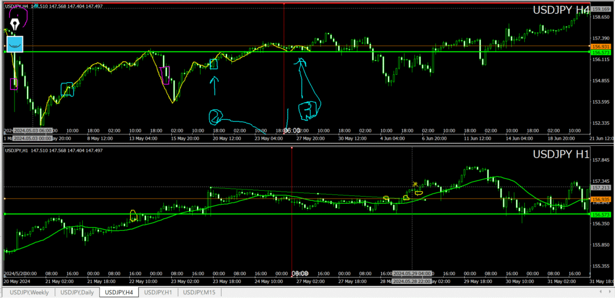Click the active USDJPY,H4 tab
The height and width of the screenshot is (298, 615).
tap(118, 292)
